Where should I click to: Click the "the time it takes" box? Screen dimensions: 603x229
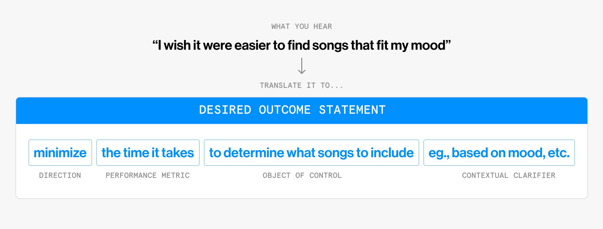click(148, 153)
